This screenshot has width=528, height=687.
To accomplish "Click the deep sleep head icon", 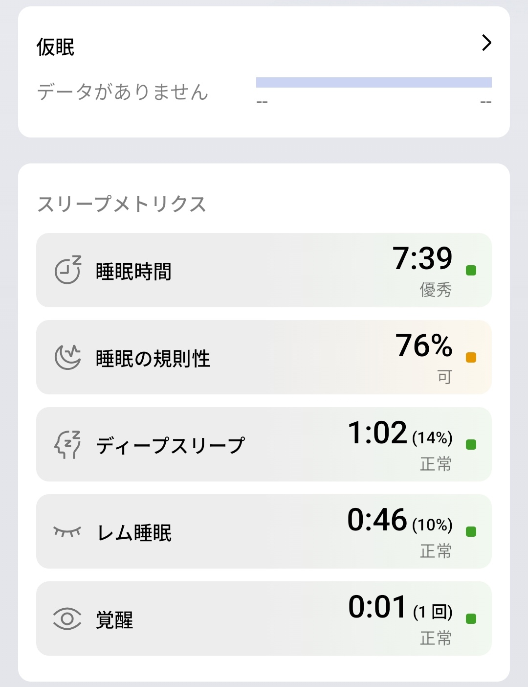I will (x=67, y=444).
